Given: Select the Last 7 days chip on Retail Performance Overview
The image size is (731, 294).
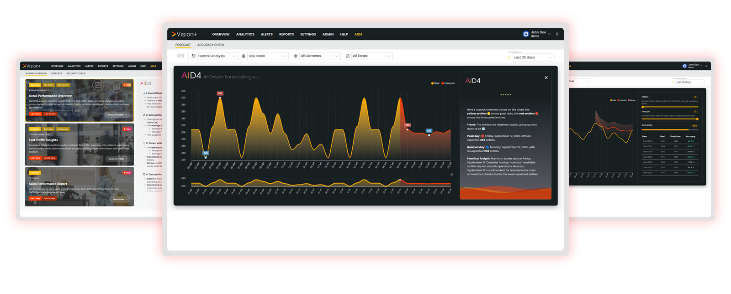Looking at the screenshot, I should 36,114.
